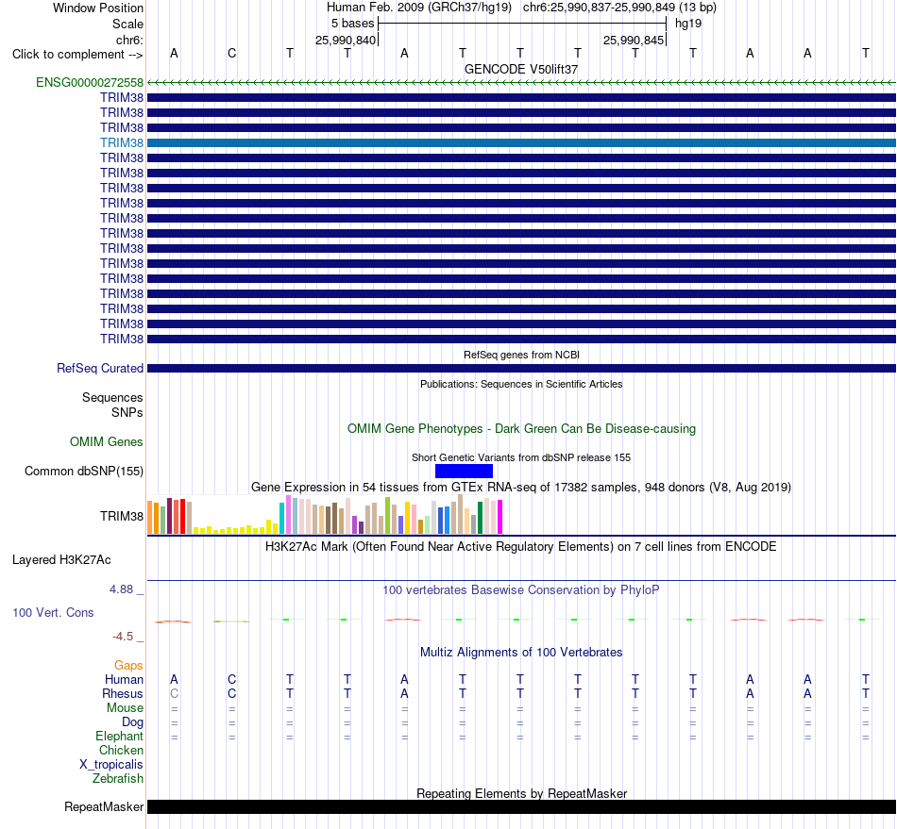Screen dimensions: 897x829
Task: Select the Elephant alignment row label
Action: pos(119,736)
